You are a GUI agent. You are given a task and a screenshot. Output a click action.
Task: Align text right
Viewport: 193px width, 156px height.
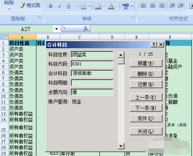point(161,6)
